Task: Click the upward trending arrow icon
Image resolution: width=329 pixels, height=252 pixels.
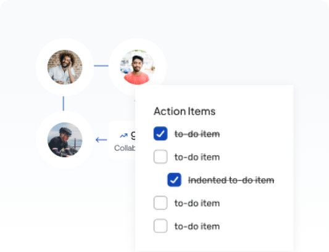Action: coord(123,136)
